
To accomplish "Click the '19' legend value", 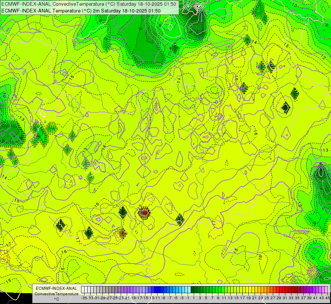I will click(249, 298).
